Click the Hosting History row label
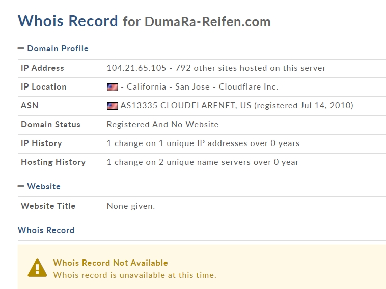 (x=53, y=162)
